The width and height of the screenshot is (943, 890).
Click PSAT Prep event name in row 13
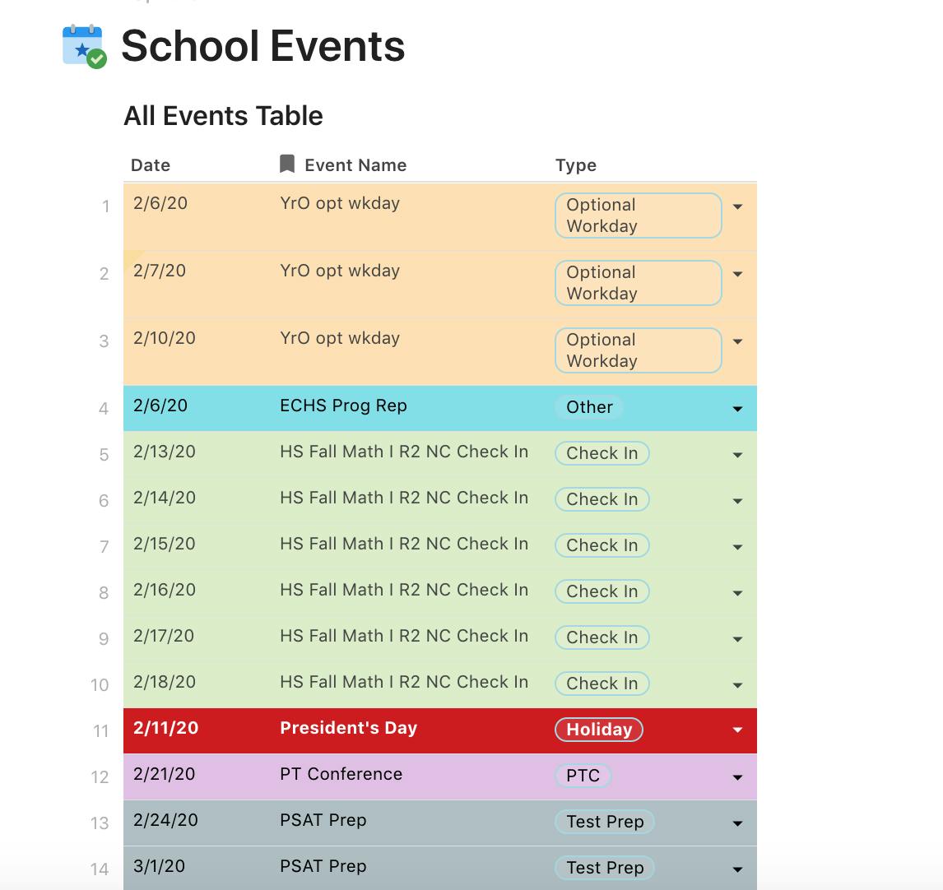pyautogui.click(x=323, y=820)
